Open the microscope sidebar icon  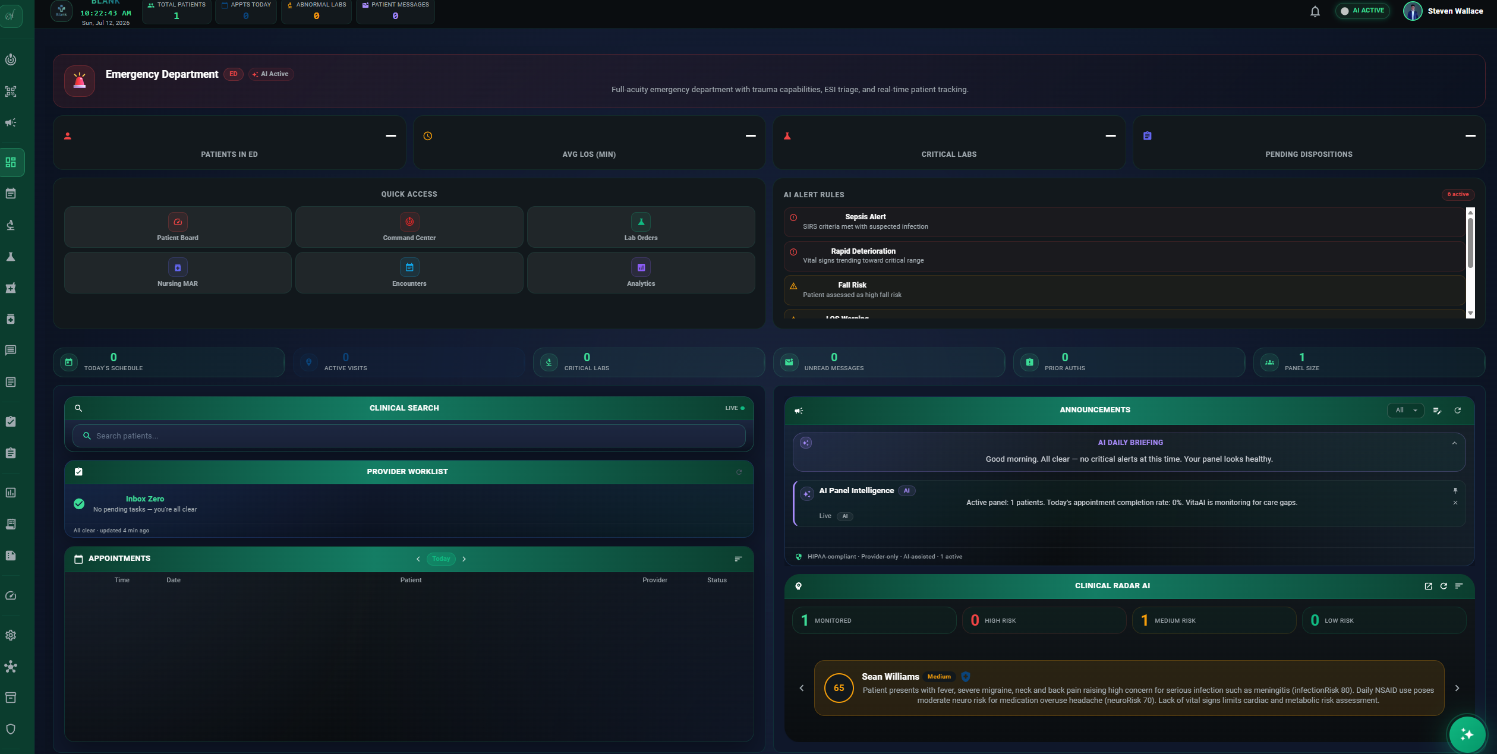pyautogui.click(x=11, y=225)
